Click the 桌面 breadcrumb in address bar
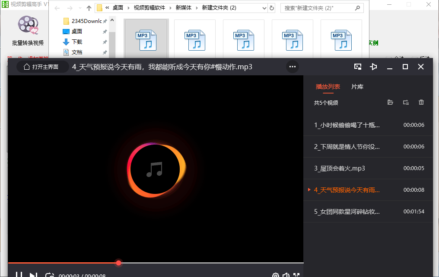 click(118, 8)
